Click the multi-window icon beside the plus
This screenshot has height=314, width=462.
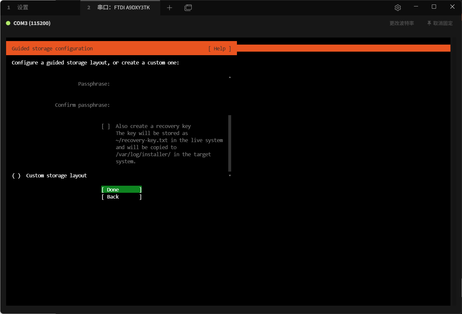coord(188,8)
